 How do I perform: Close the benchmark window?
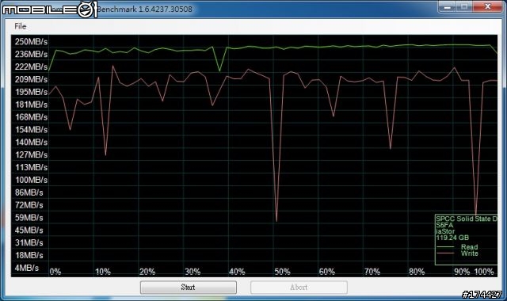[488, 7]
